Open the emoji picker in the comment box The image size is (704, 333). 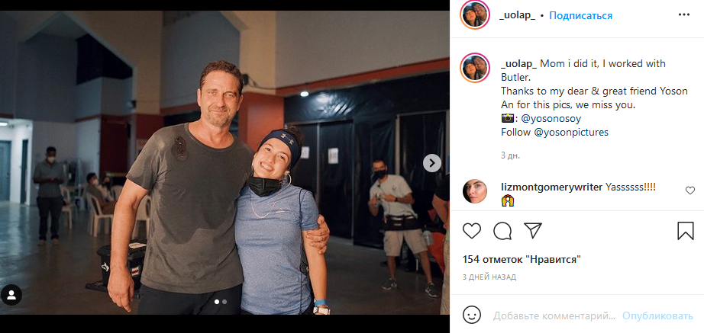point(473,315)
